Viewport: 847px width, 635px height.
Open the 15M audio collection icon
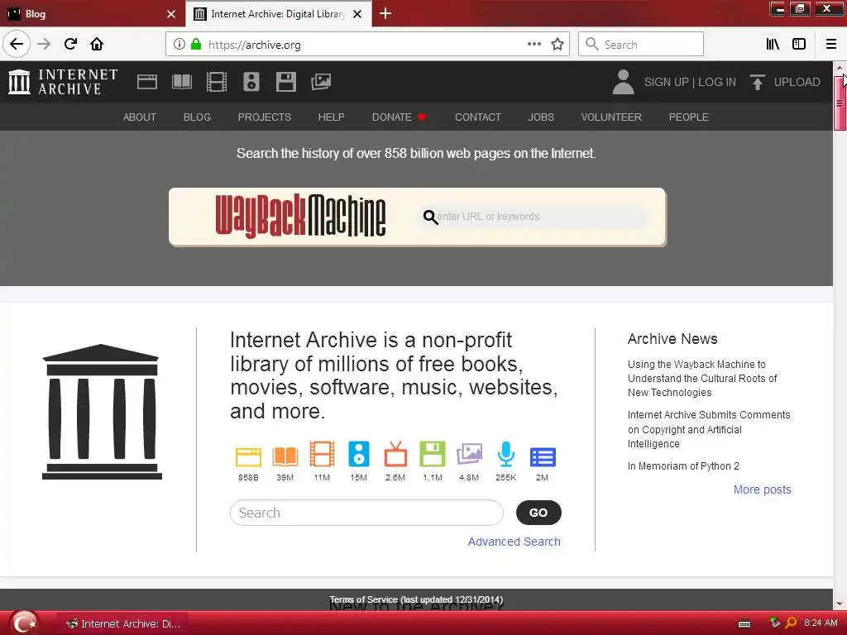coord(359,454)
